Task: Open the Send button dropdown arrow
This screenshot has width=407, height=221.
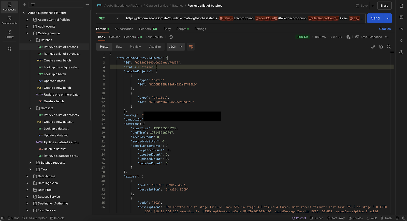Action: pos(388,18)
